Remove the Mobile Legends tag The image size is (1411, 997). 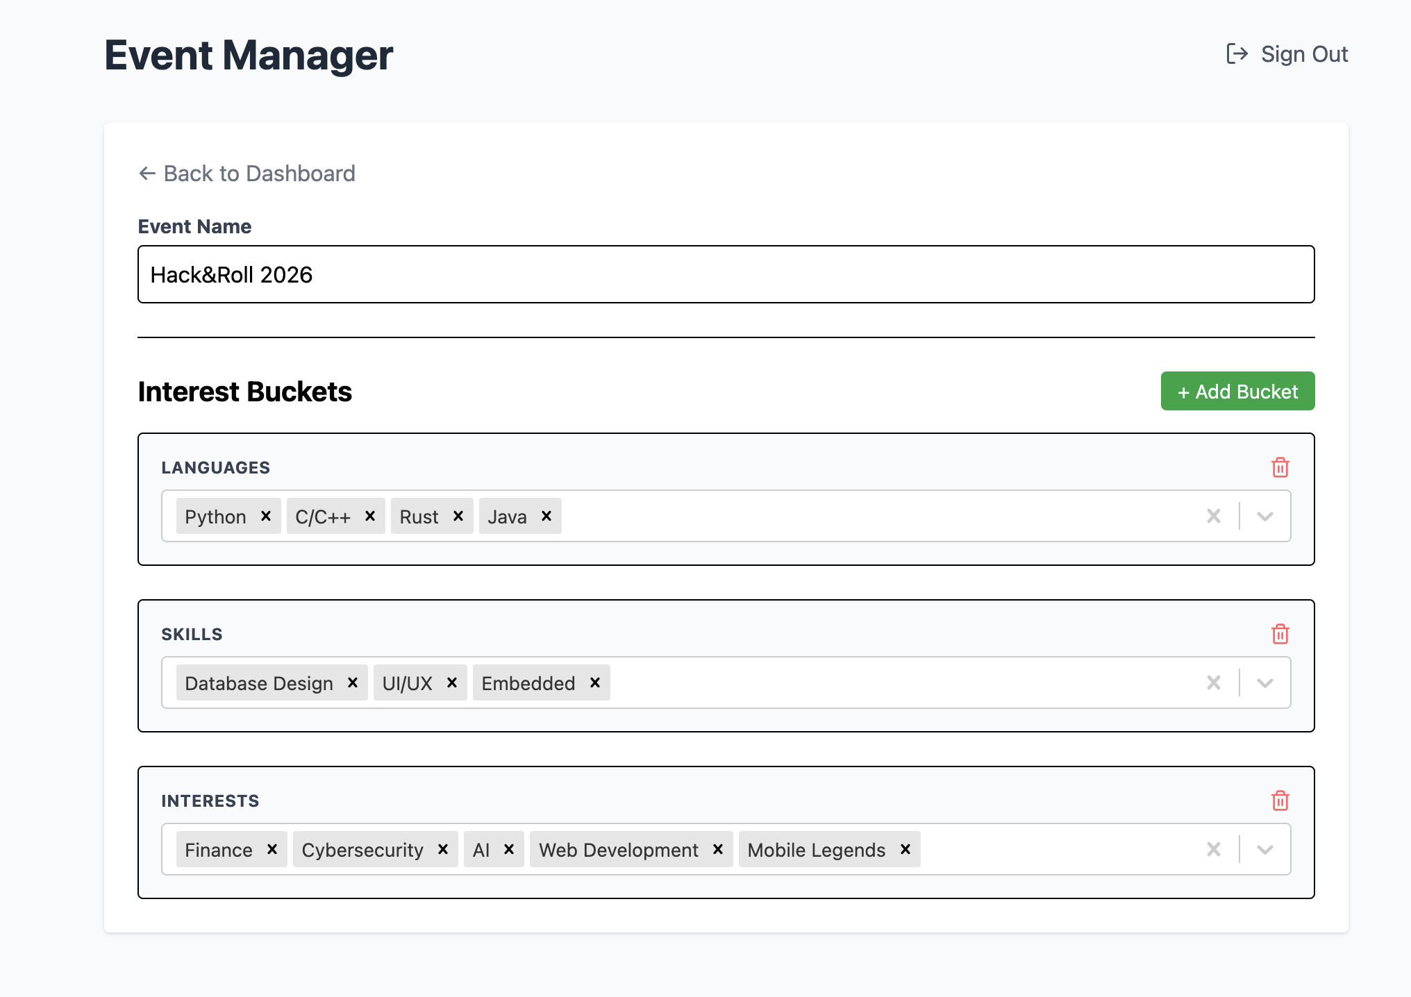pyautogui.click(x=905, y=849)
